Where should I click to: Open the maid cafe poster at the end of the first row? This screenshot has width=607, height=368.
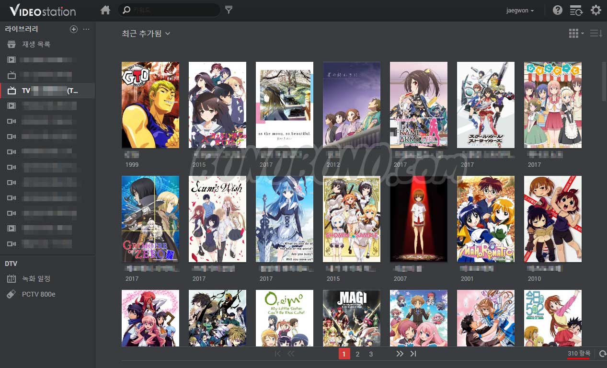coord(553,105)
